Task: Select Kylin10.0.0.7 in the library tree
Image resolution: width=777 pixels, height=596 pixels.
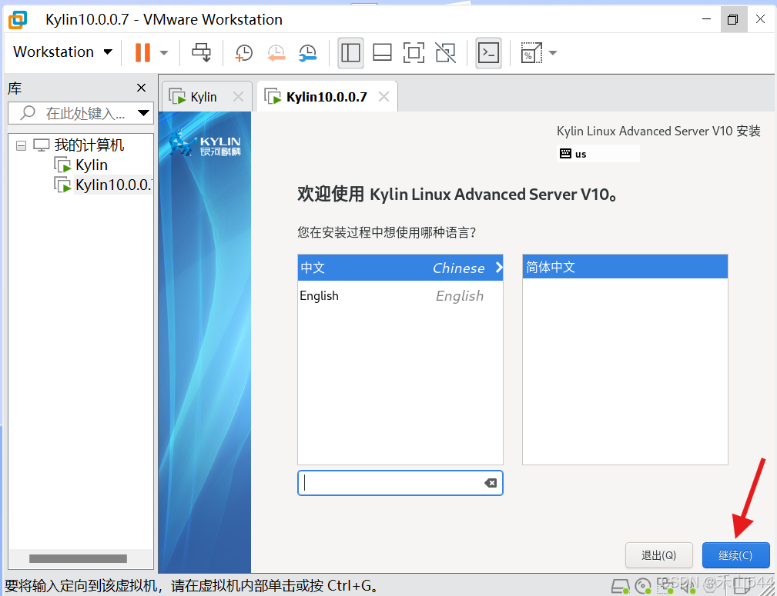Action: (113, 185)
